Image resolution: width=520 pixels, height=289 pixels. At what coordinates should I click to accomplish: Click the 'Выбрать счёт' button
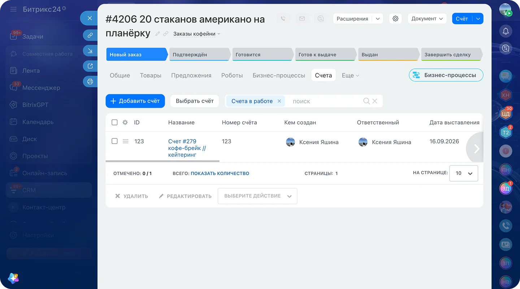click(x=195, y=101)
